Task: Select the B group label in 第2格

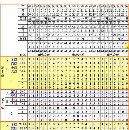Action: click(7, 102)
